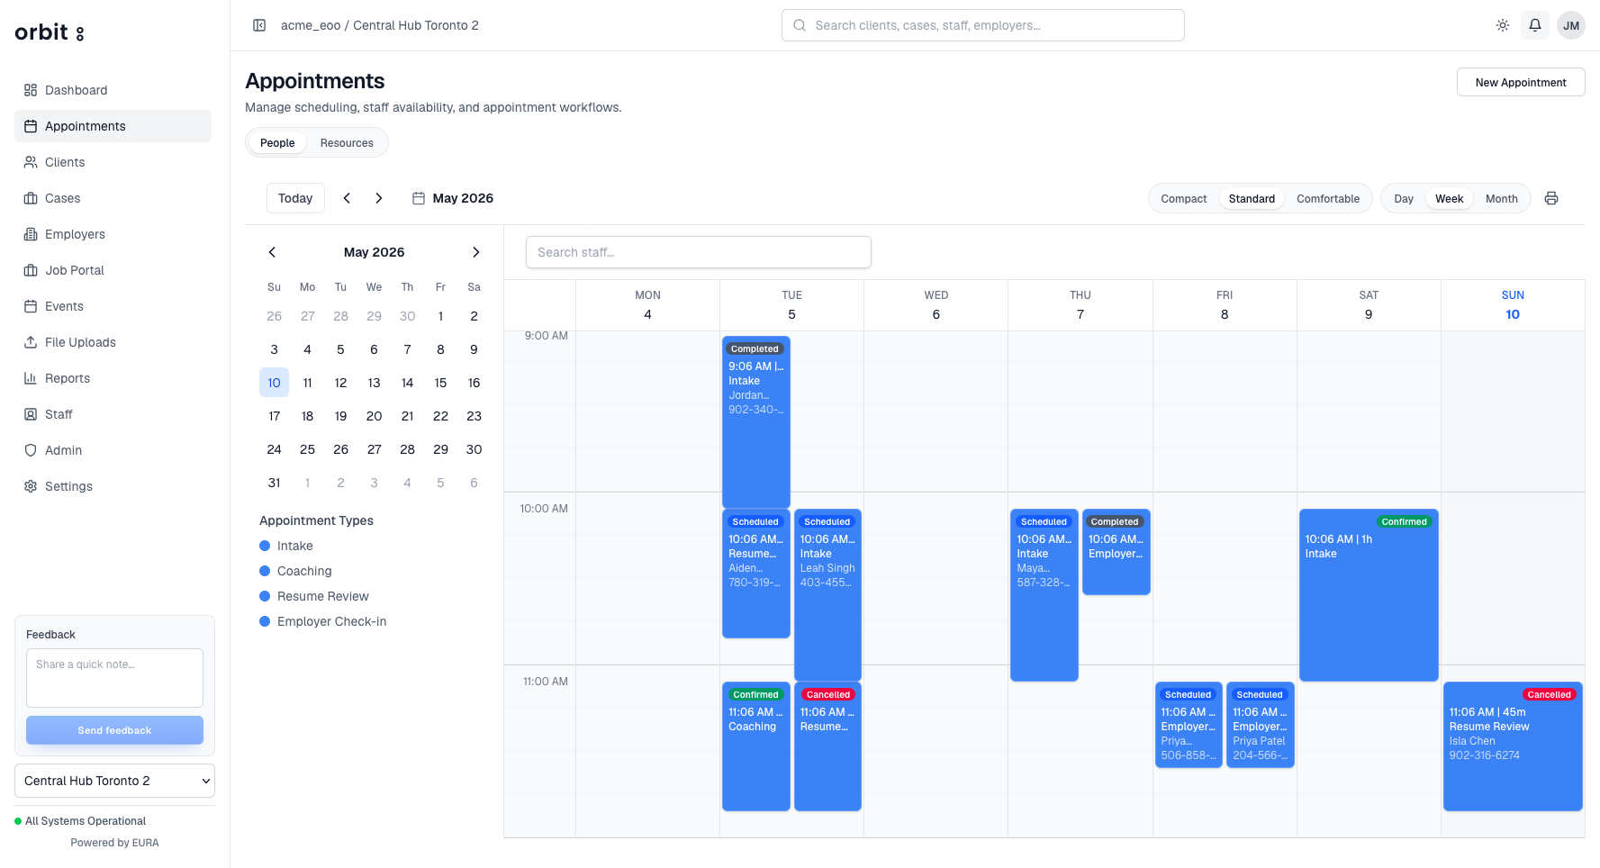1600x868 pixels.
Task: Open Reports in sidebar
Action: point(113,378)
